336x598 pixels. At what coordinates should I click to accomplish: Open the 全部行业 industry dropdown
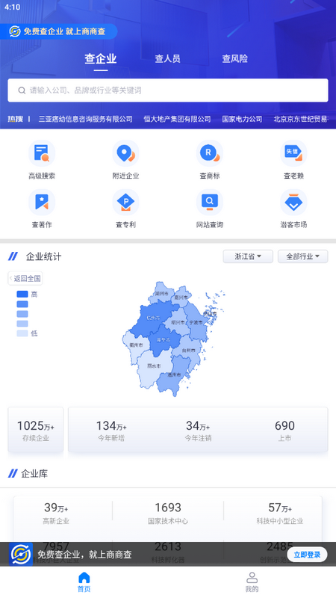[x=303, y=256]
